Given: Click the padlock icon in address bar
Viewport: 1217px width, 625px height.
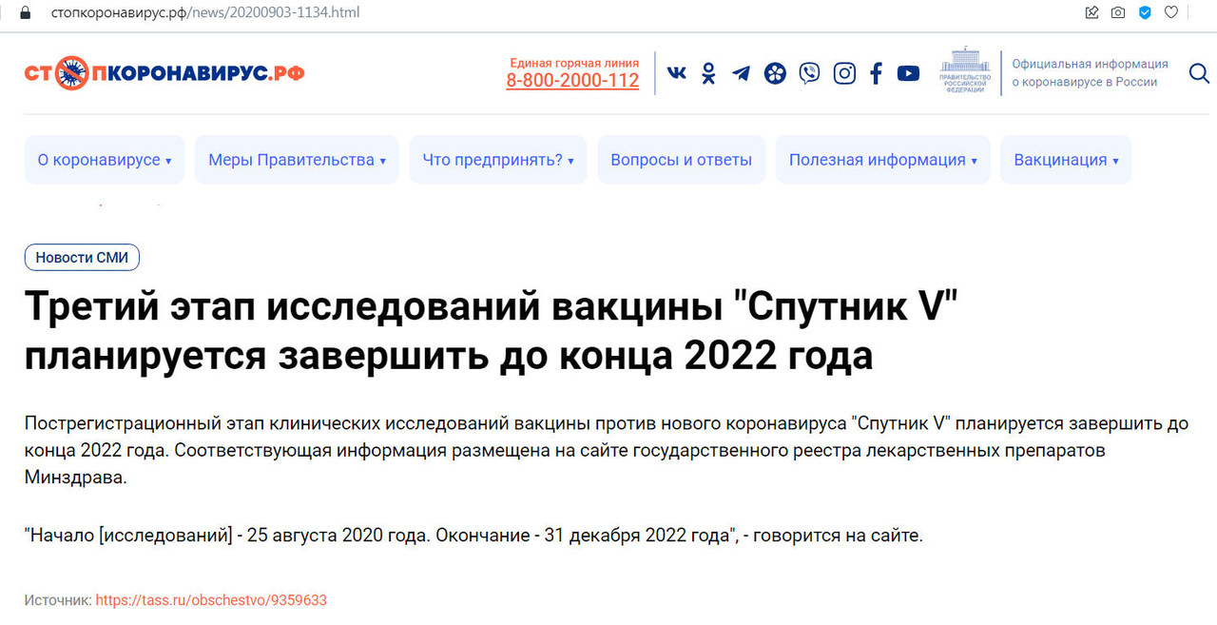Looking at the screenshot, I should (x=25, y=13).
